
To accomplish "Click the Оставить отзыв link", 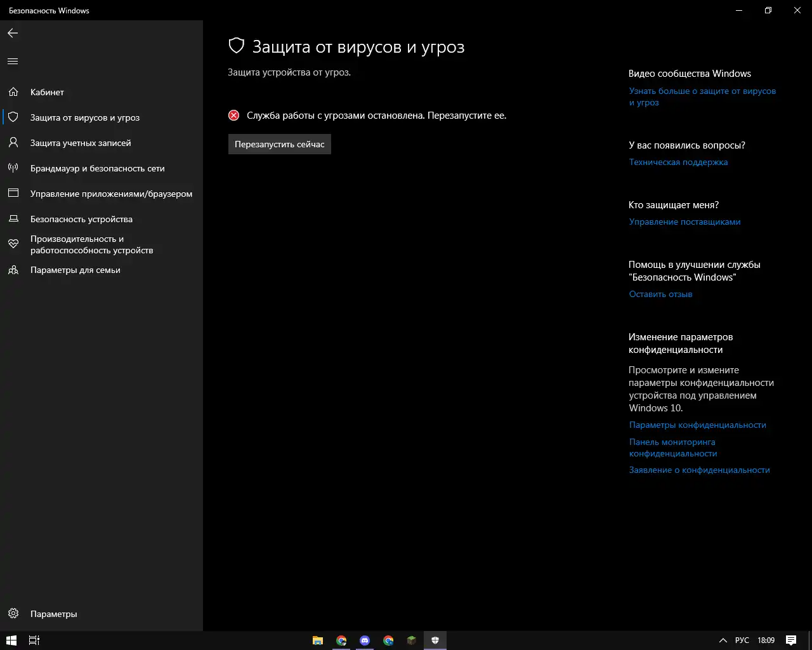I will [660, 294].
